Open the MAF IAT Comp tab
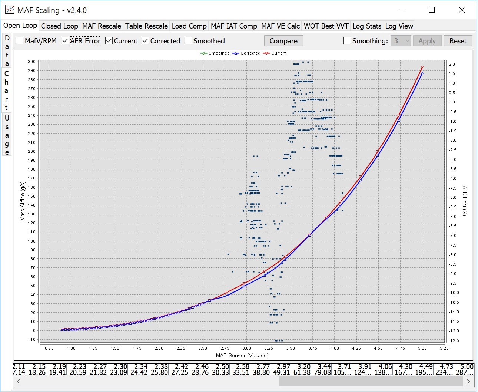The width and height of the screenshot is (478, 392). click(234, 26)
